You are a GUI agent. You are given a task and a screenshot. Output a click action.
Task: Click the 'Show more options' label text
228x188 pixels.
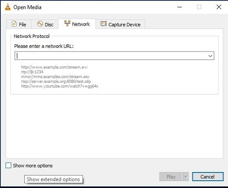click(33, 166)
